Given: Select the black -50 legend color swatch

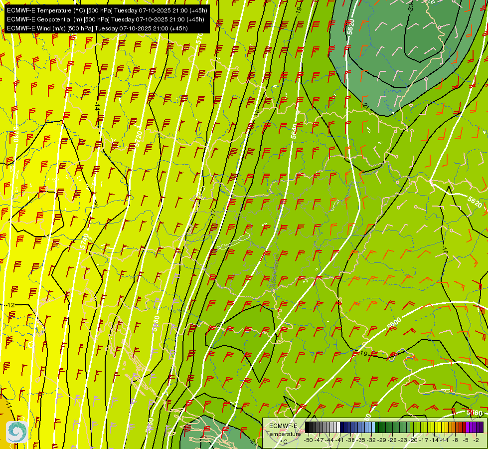Looking at the screenshot, I should [x=307, y=427].
